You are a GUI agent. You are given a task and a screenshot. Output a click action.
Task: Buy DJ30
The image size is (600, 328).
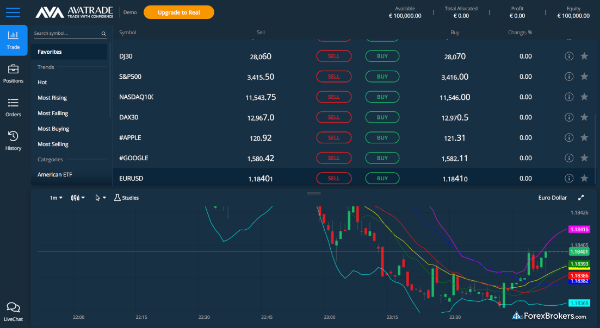click(382, 56)
